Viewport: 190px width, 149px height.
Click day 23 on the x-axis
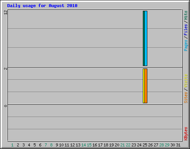coord(134,145)
